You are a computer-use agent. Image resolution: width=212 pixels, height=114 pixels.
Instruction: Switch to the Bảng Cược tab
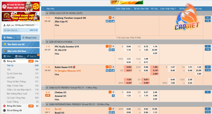(30, 38)
